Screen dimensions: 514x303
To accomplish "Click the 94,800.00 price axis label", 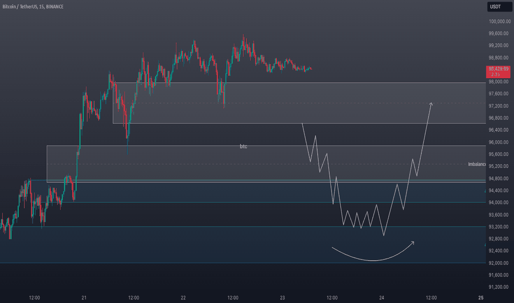I will click(499, 178).
